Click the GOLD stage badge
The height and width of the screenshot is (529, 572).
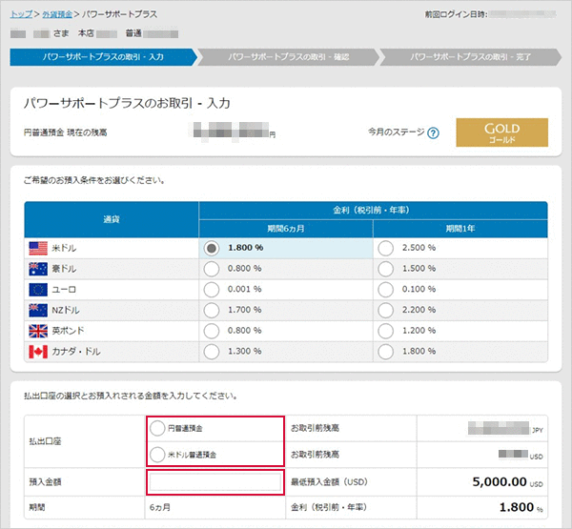tap(501, 132)
